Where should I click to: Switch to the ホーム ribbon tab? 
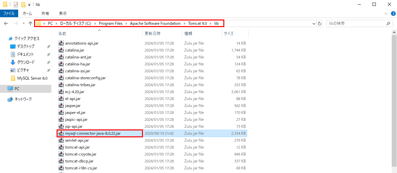tap(27, 14)
